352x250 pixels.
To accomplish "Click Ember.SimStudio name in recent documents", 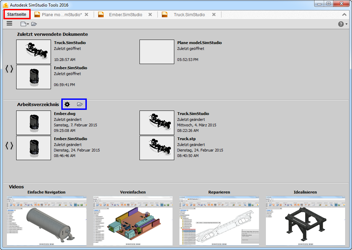I will [71, 68].
